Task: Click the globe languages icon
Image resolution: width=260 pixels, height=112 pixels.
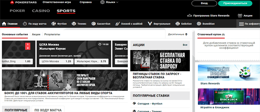Action: (103, 2)
